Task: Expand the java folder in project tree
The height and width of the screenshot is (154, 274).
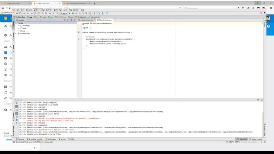Action: (x=18, y=28)
